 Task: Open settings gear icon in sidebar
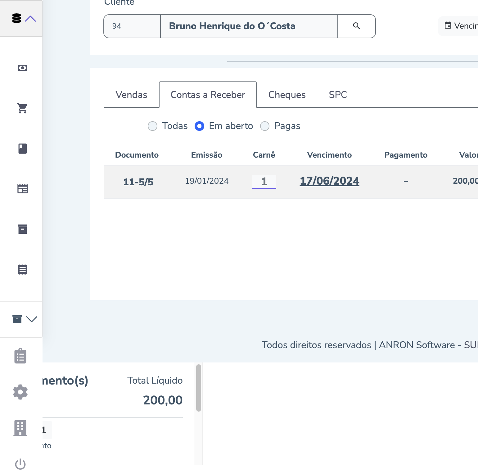20,392
